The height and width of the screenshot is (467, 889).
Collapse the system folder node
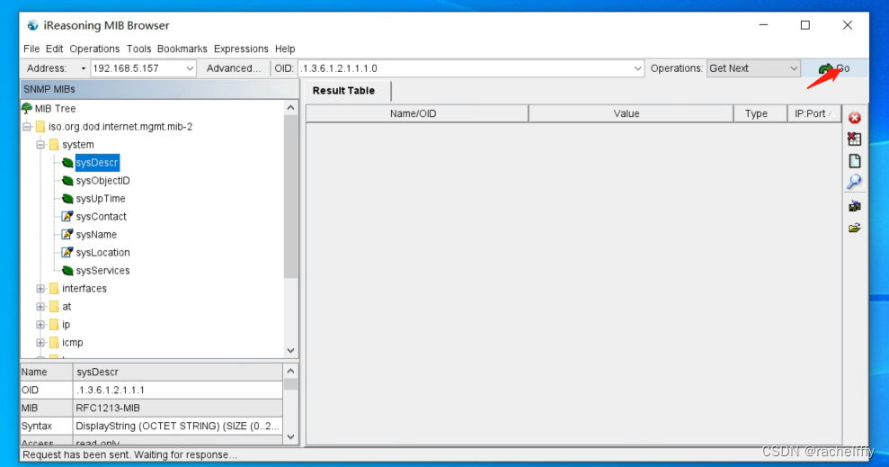(x=40, y=145)
